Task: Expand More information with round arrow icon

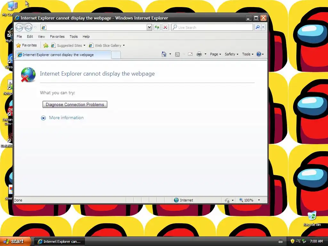Action: coord(43,118)
